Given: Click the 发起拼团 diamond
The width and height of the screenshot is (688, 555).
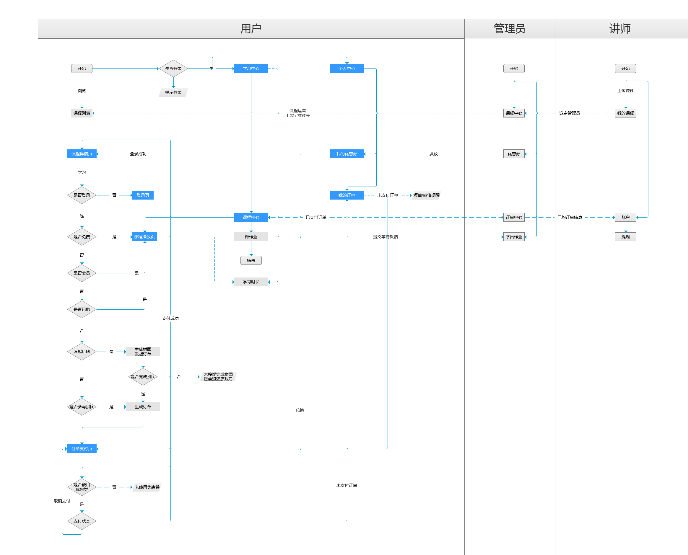Looking at the screenshot, I should 82,351.
